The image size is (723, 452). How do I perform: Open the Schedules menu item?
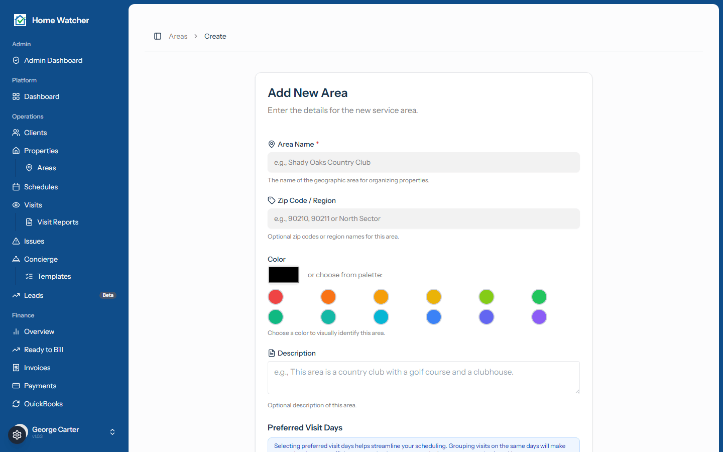[x=64, y=187]
